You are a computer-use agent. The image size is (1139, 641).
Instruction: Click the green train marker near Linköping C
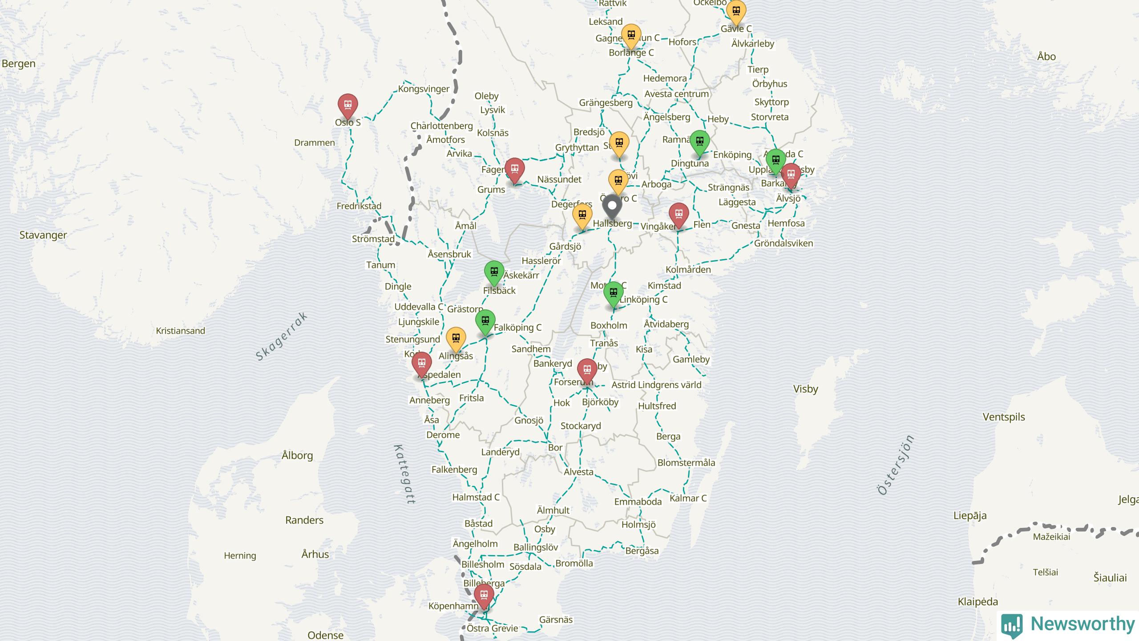click(613, 293)
